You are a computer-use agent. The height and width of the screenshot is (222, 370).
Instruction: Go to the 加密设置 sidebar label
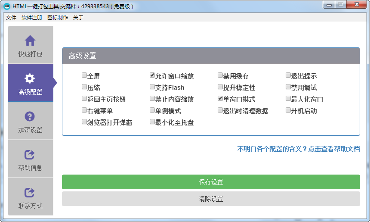click(x=31, y=130)
